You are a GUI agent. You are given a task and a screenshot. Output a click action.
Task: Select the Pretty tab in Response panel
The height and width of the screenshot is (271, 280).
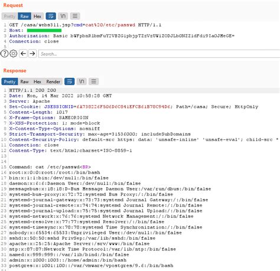(9, 81)
